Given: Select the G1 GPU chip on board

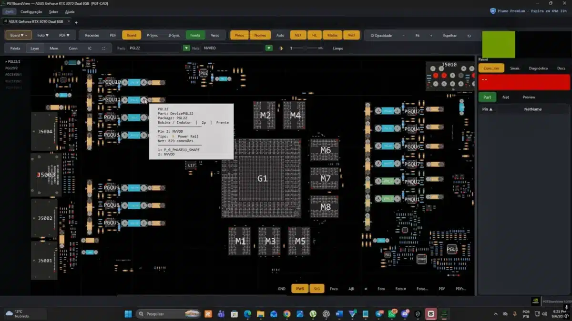Looking at the screenshot, I should coord(262,178).
